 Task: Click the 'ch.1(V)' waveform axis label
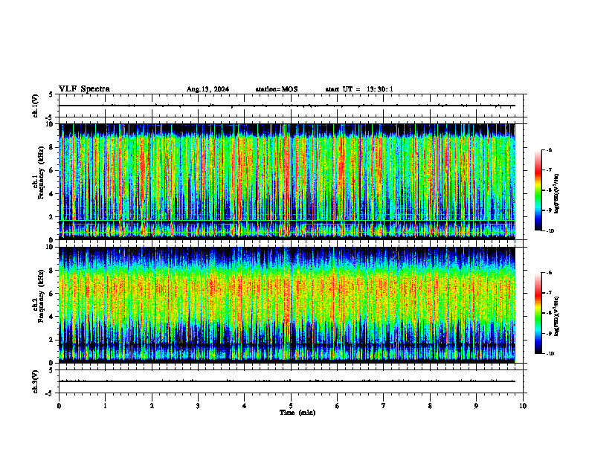[35, 106]
